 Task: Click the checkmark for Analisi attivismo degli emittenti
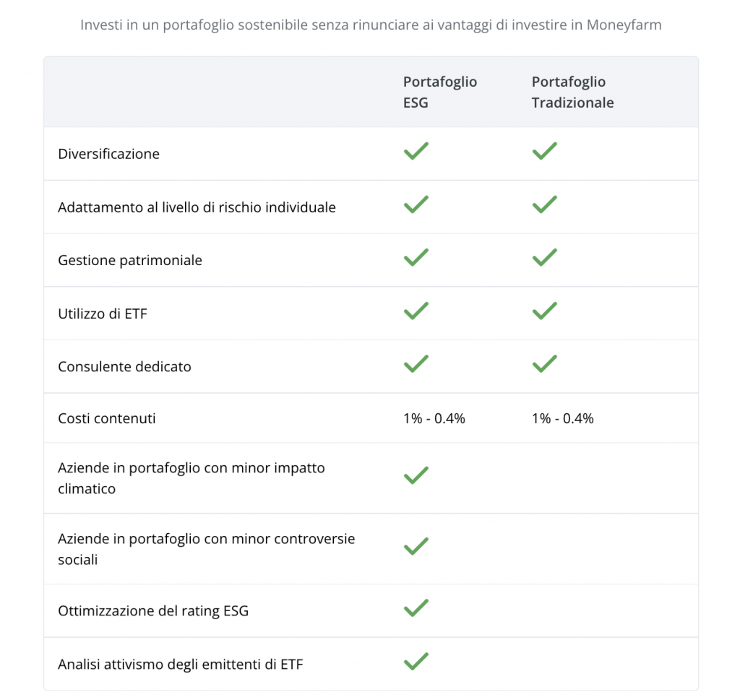coord(416,661)
